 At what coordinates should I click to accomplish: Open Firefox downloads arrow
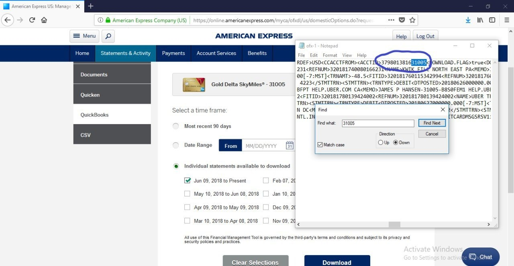coord(468,20)
